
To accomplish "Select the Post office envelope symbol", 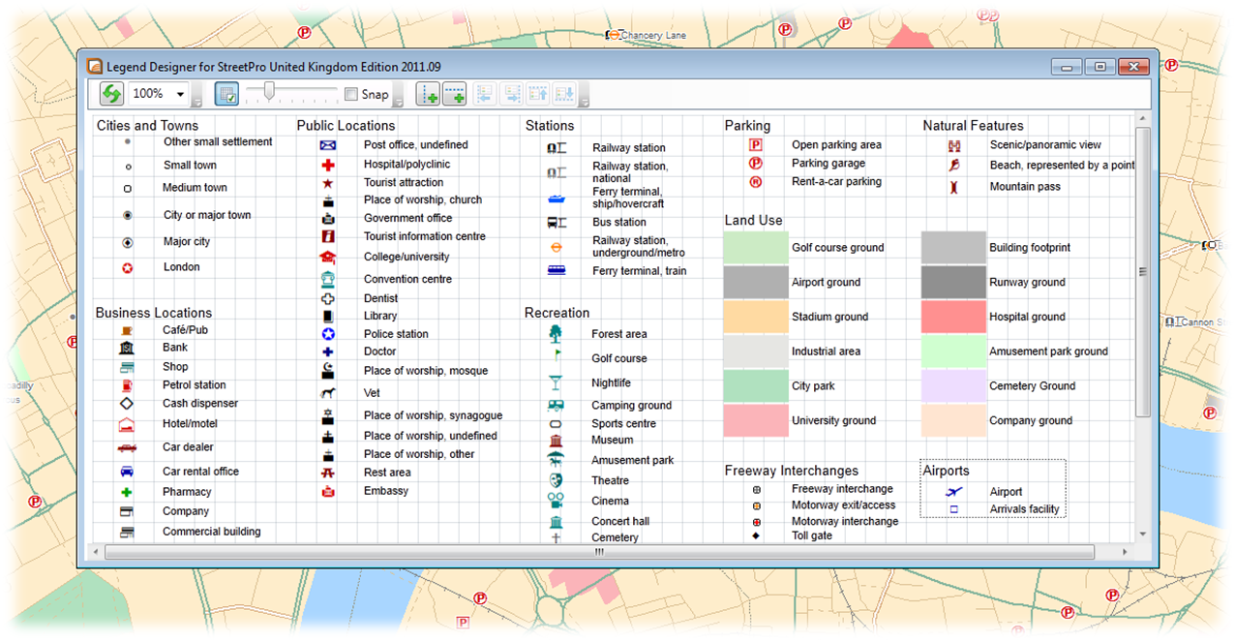I will pyautogui.click(x=327, y=145).
